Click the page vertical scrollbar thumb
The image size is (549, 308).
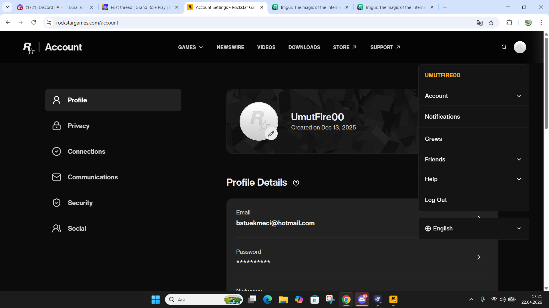click(546, 83)
